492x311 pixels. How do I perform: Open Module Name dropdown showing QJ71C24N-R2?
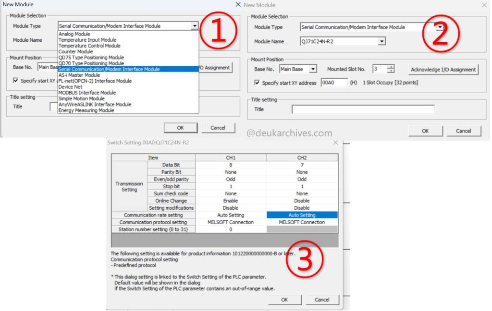pos(381,41)
